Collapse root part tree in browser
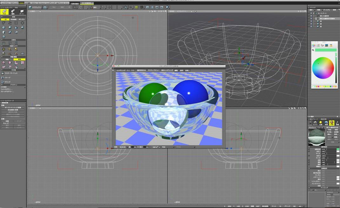 (314, 13)
